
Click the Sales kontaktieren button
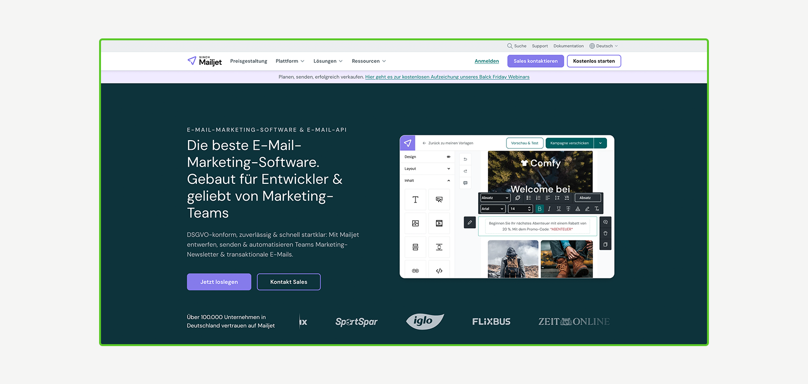(536, 61)
